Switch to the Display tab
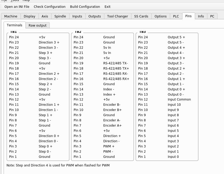 [29, 16]
